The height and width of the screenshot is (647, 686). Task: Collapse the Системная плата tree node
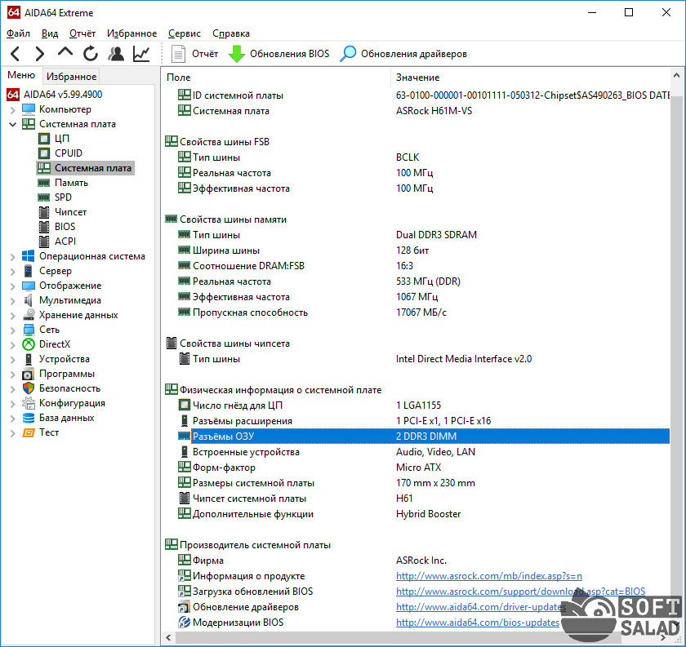(13, 124)
